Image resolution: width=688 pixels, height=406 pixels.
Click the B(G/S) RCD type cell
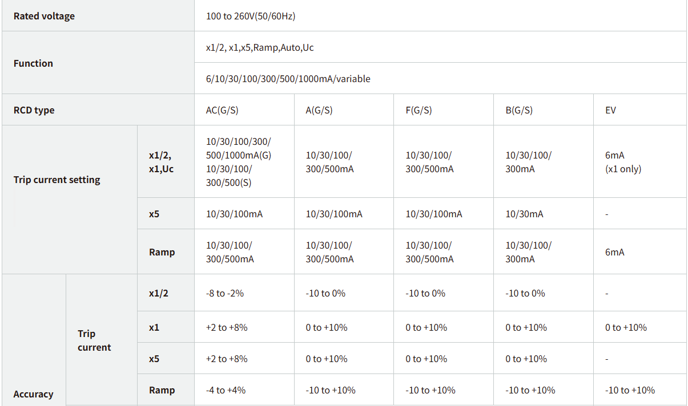[x=519, y=110]
